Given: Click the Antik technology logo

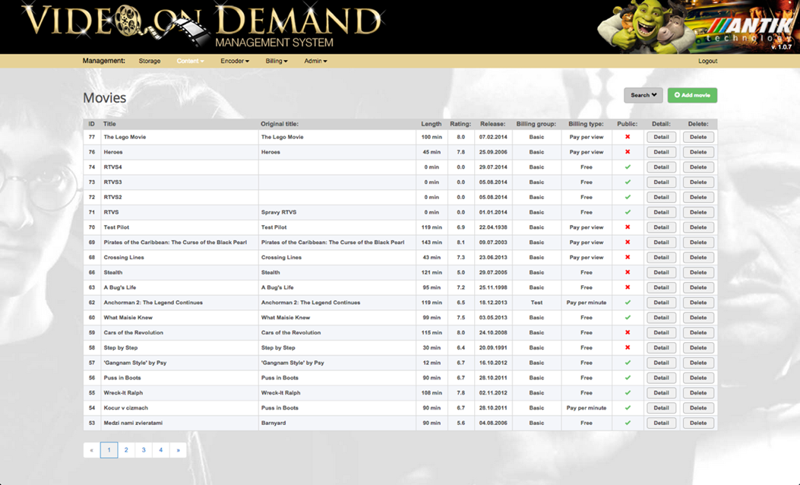Looking at the screenshot, I should click(x=750, y=30).
